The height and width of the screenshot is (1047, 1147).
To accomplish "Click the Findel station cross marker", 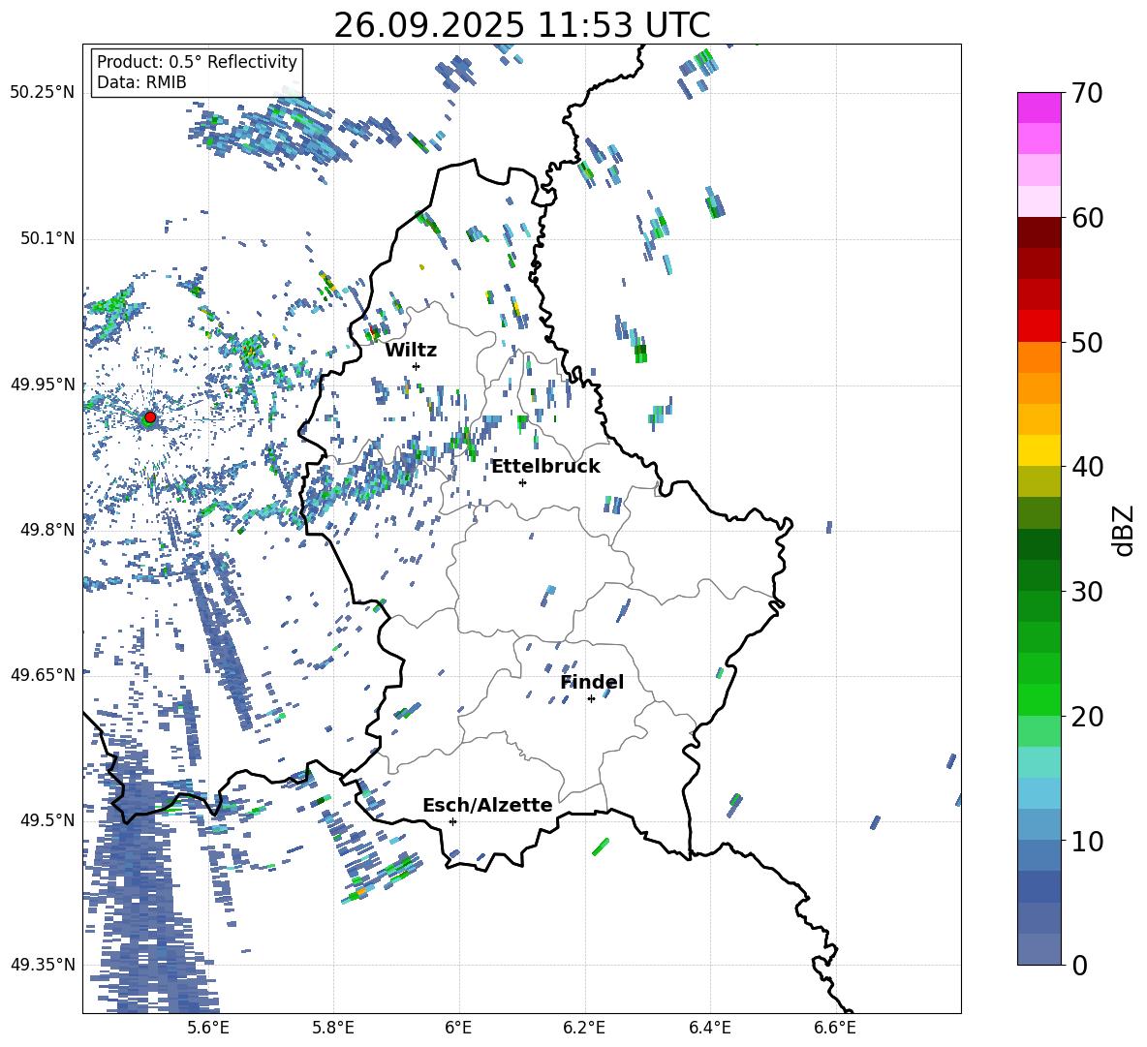I will click(591, 698).
